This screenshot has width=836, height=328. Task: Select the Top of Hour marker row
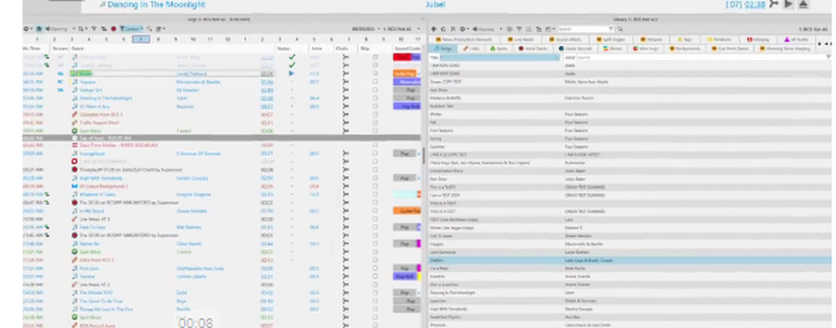[222, 138]
